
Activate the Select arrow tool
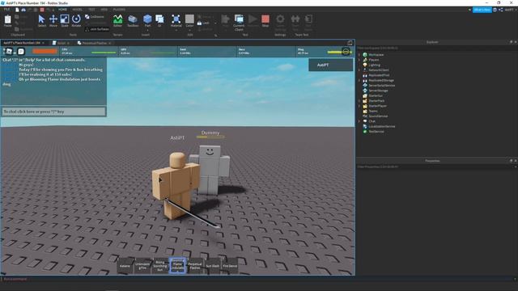pyautogui.click(x=41, y=20)
